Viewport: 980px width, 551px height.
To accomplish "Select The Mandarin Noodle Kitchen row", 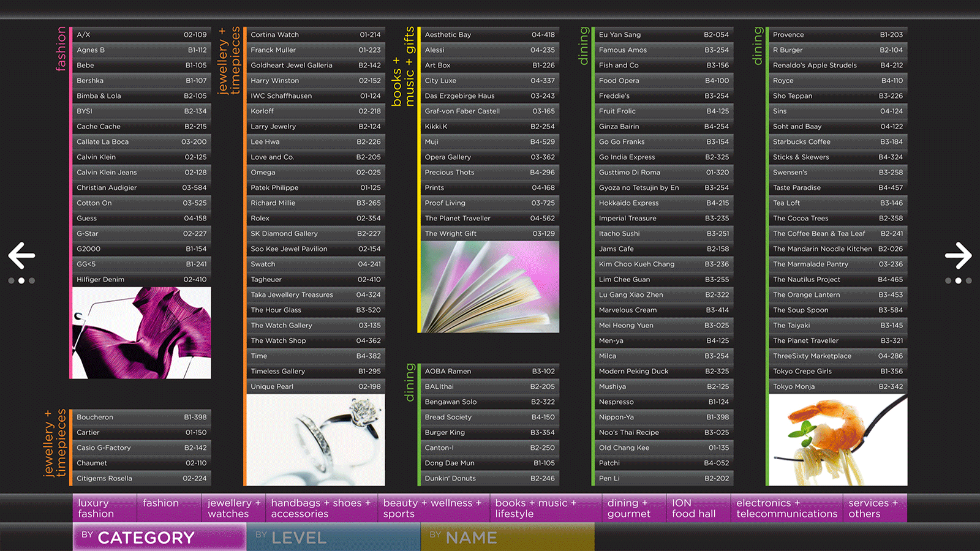I will tap(837, 249).
